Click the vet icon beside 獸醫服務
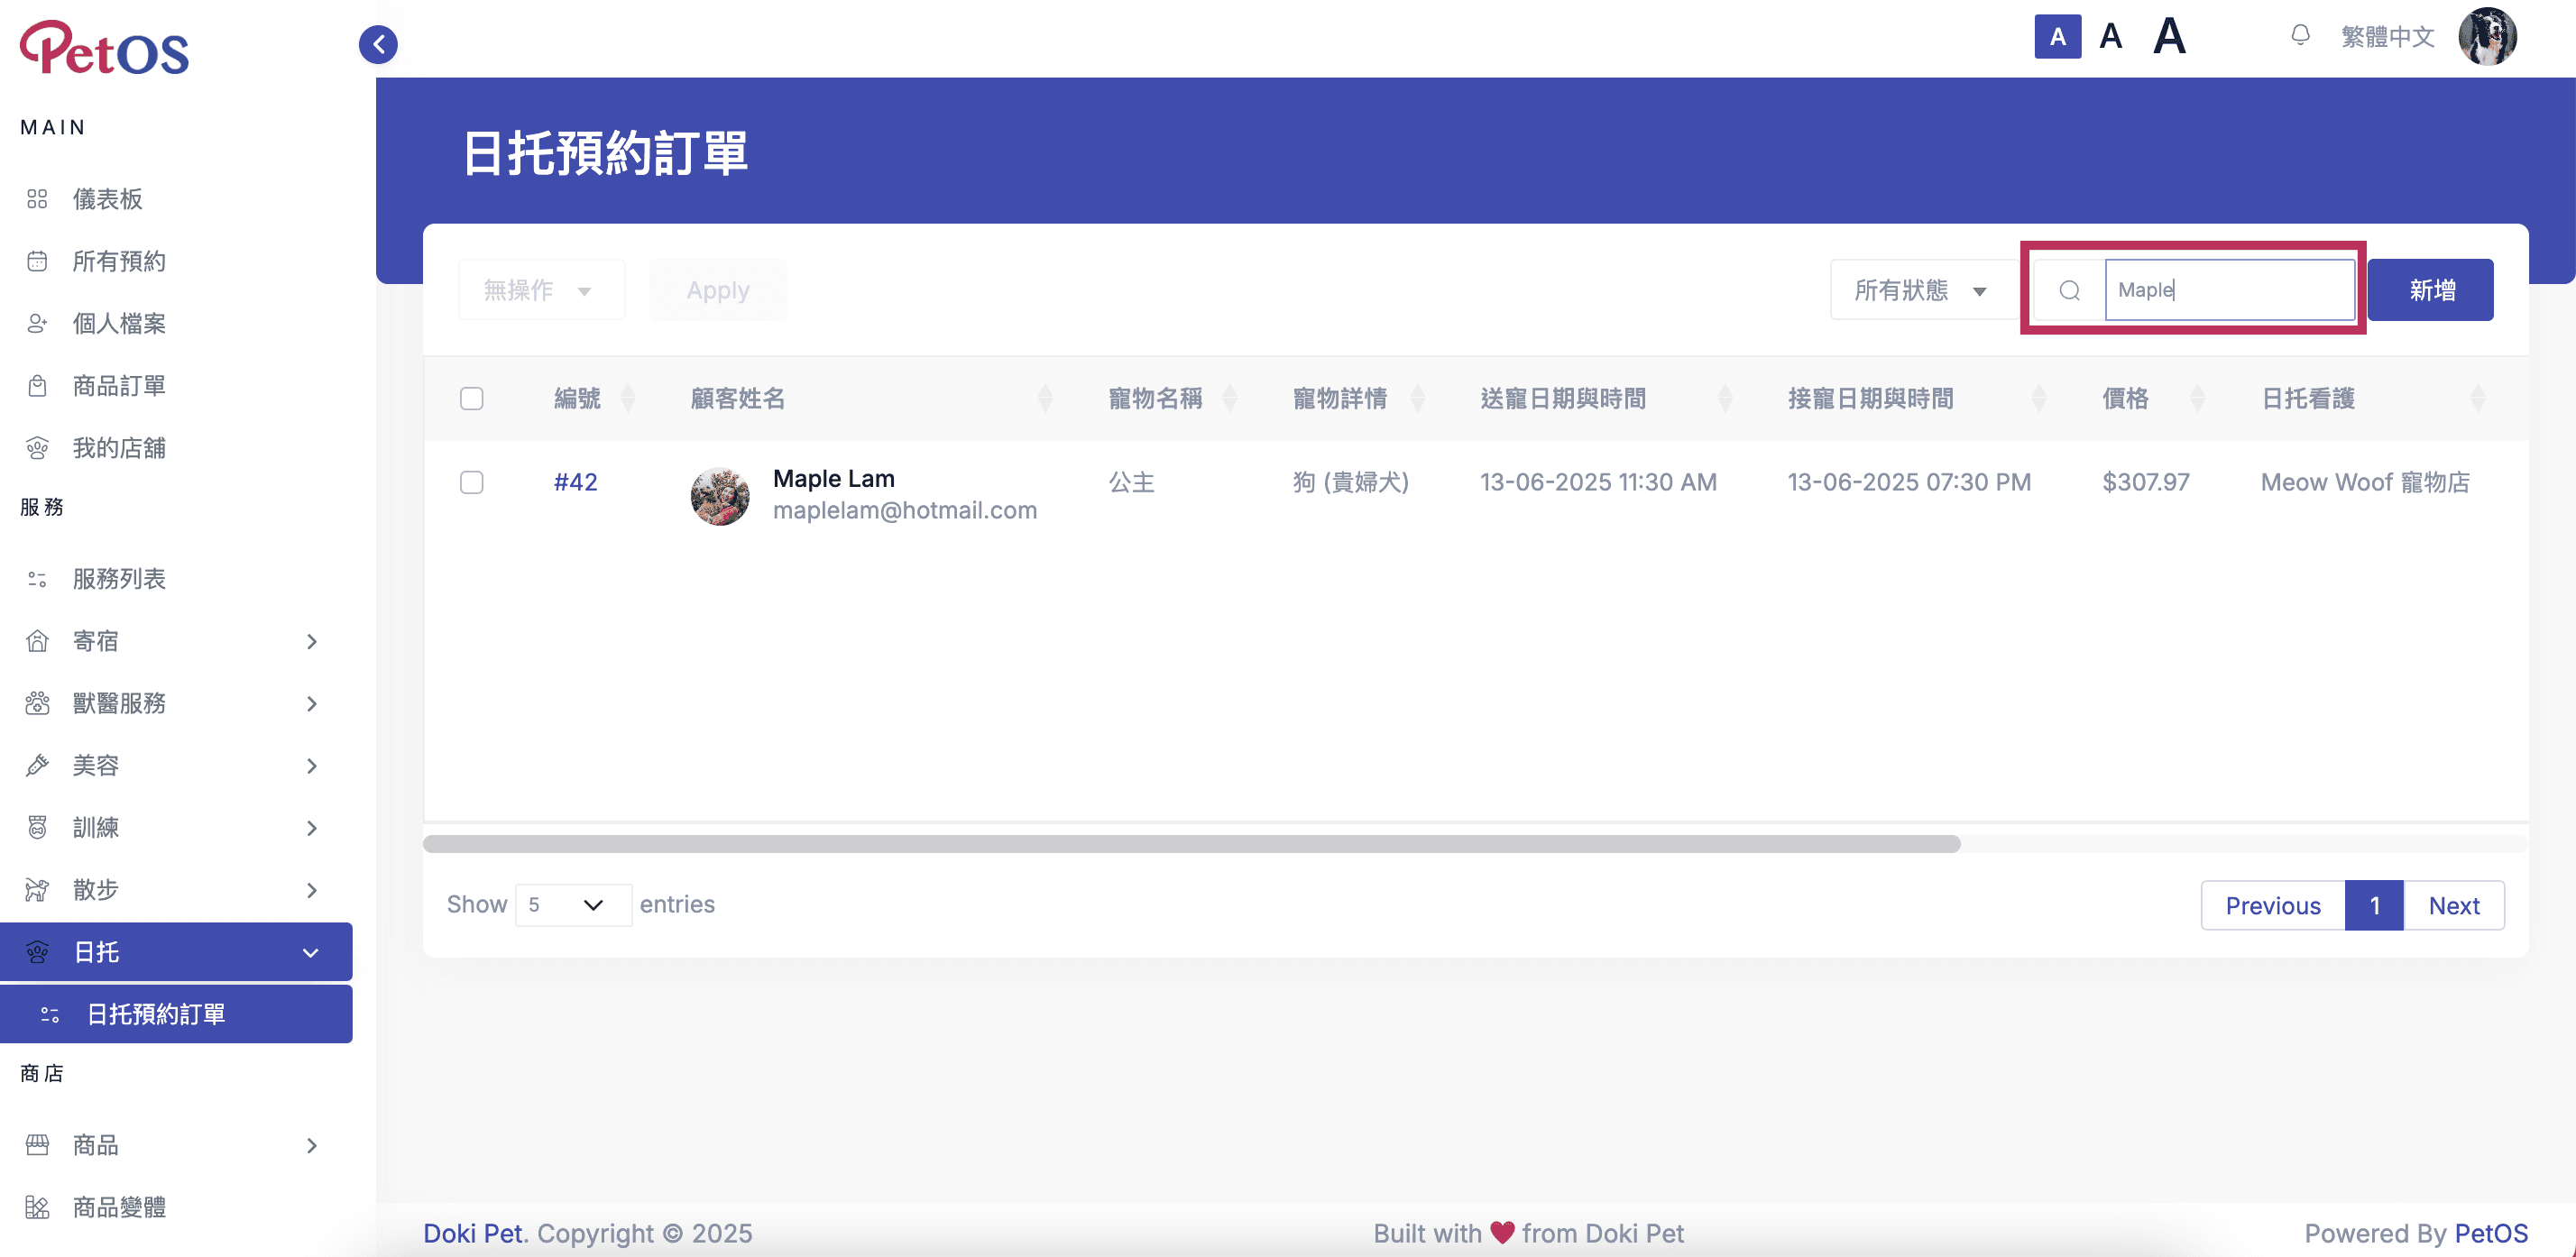 click(x=37, y=703)
